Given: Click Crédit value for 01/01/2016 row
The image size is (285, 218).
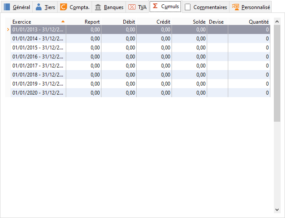Looking at the screenshot, I should coord(166,57).
